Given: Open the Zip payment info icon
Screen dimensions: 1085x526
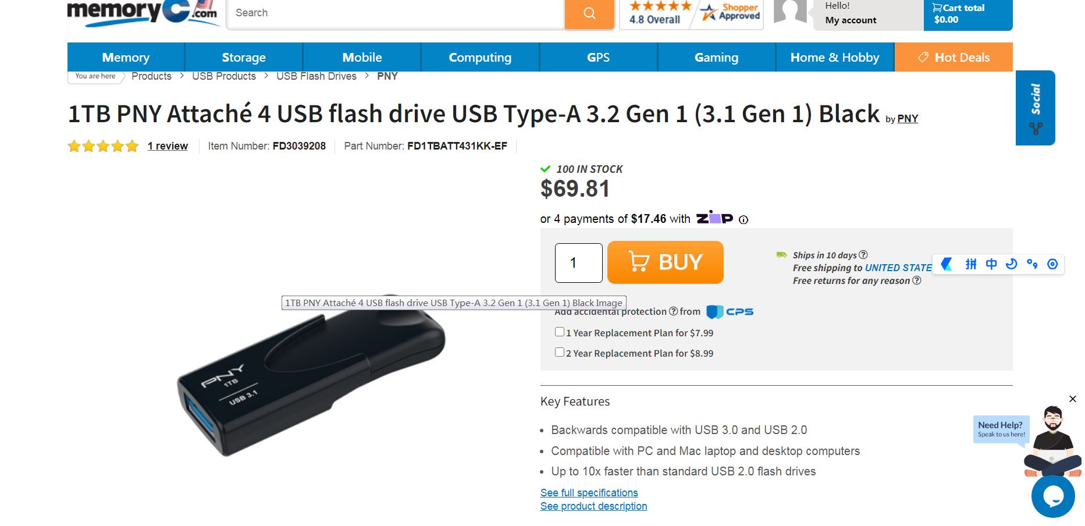Looking at the screenshot, I should click(x=744, y=220).
